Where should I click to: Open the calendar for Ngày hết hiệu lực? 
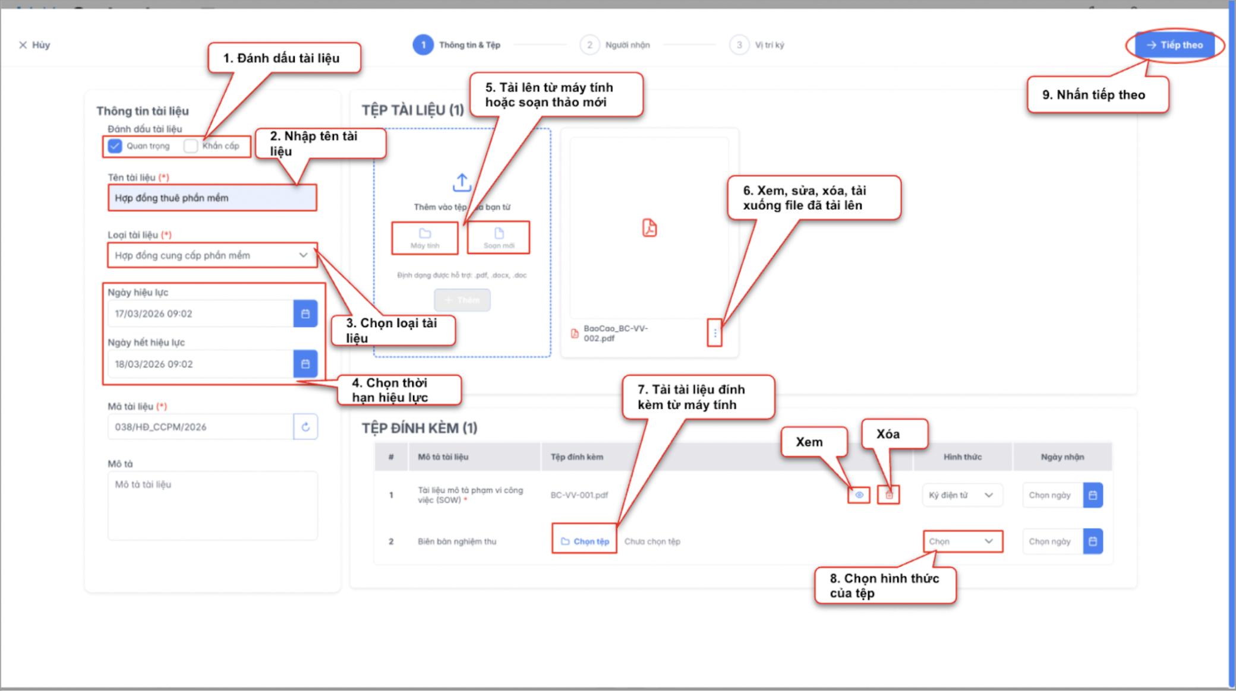pos(305,364)
